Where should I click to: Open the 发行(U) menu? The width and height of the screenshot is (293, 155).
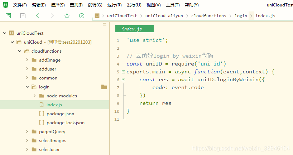[x=134, y=5]
